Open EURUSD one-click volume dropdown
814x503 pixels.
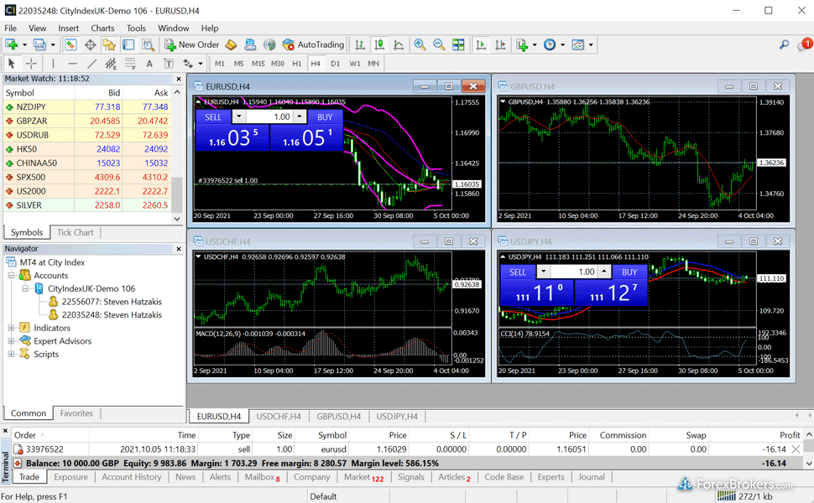pos(239,117)
